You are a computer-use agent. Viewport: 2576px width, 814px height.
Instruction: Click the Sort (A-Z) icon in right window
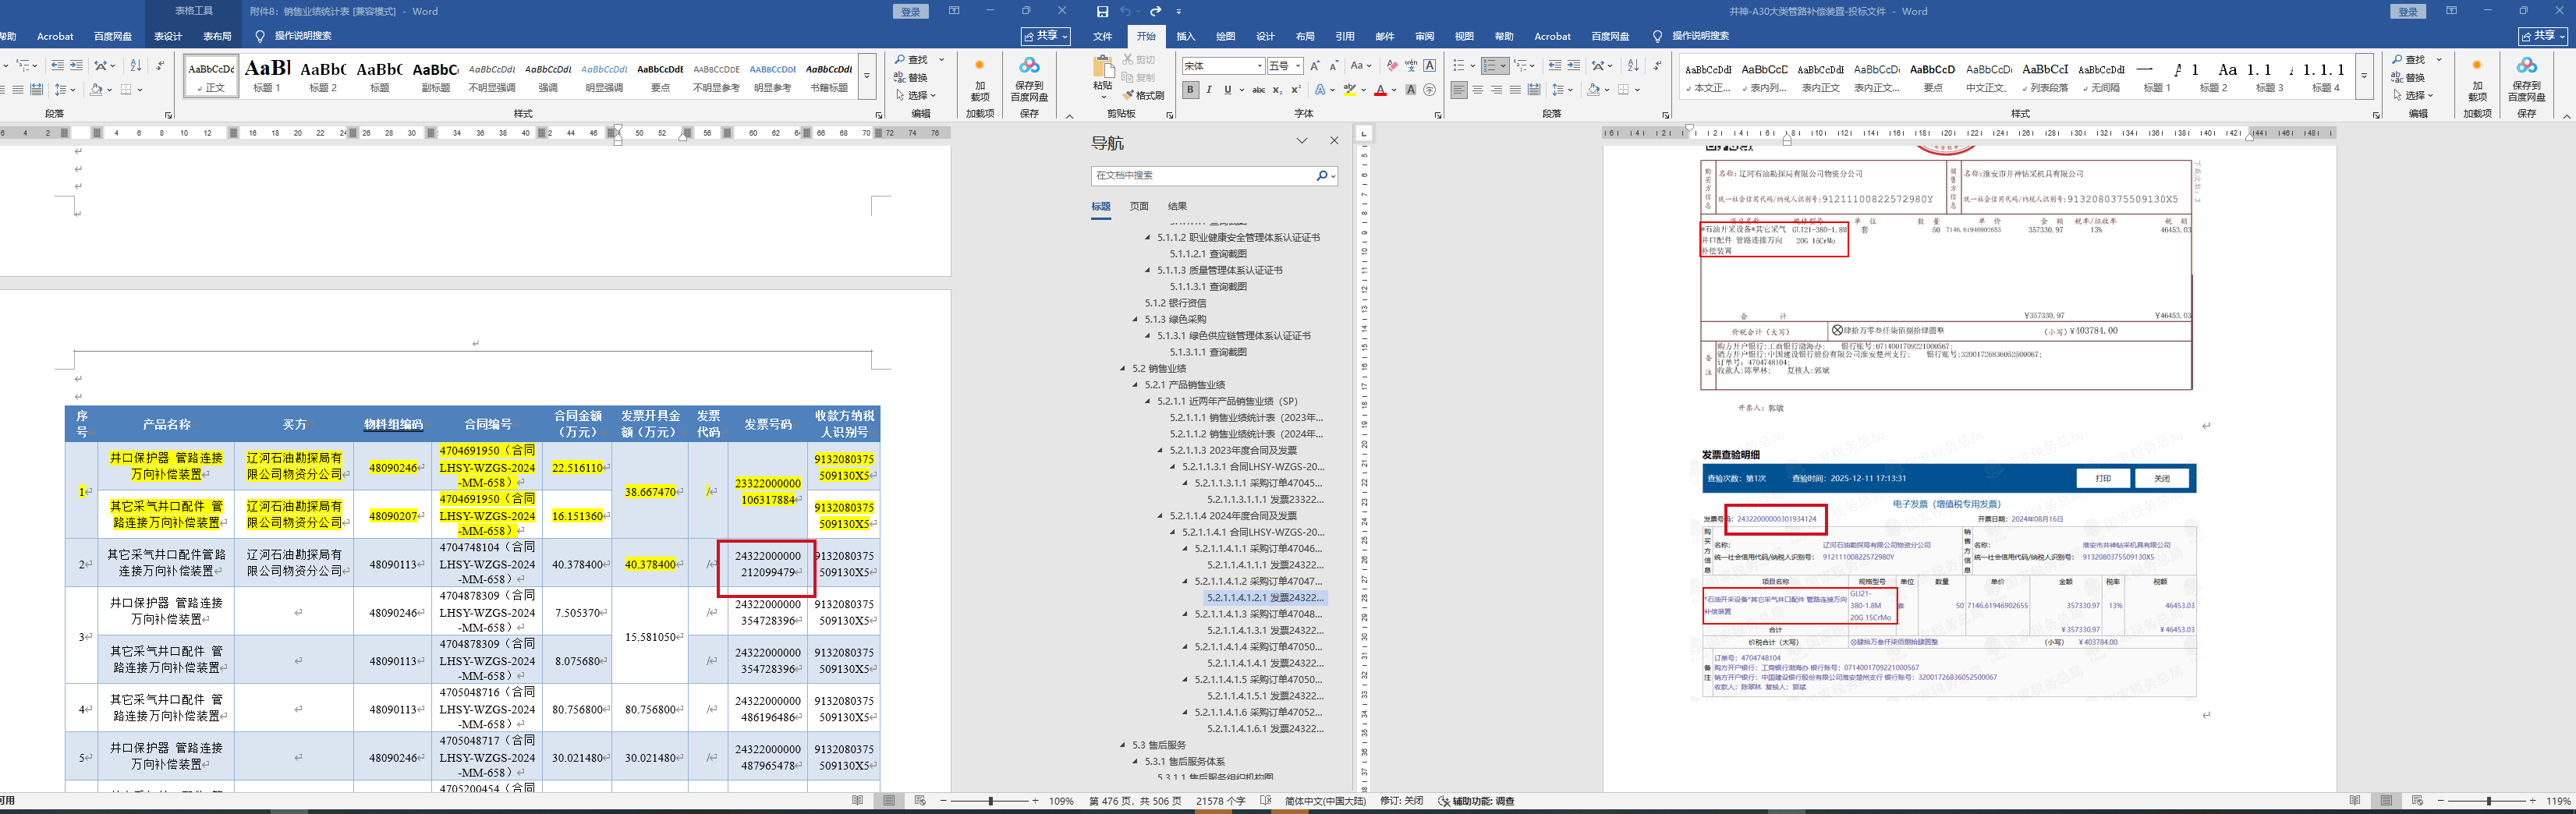(x=1632, y=66)
